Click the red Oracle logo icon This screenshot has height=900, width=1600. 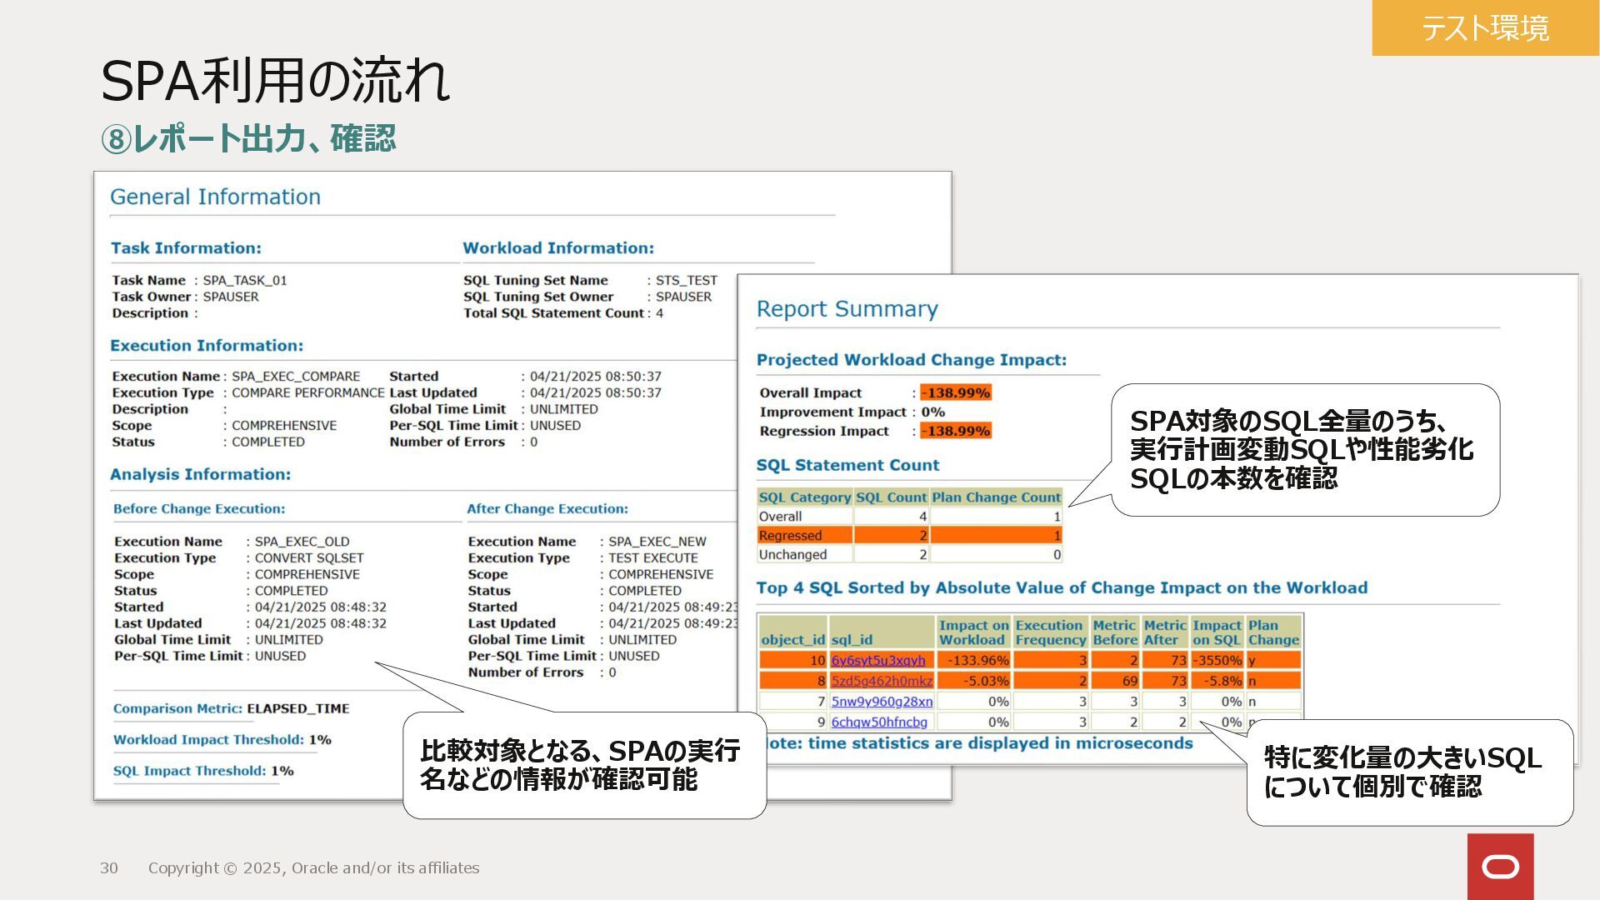(1500, 867)
